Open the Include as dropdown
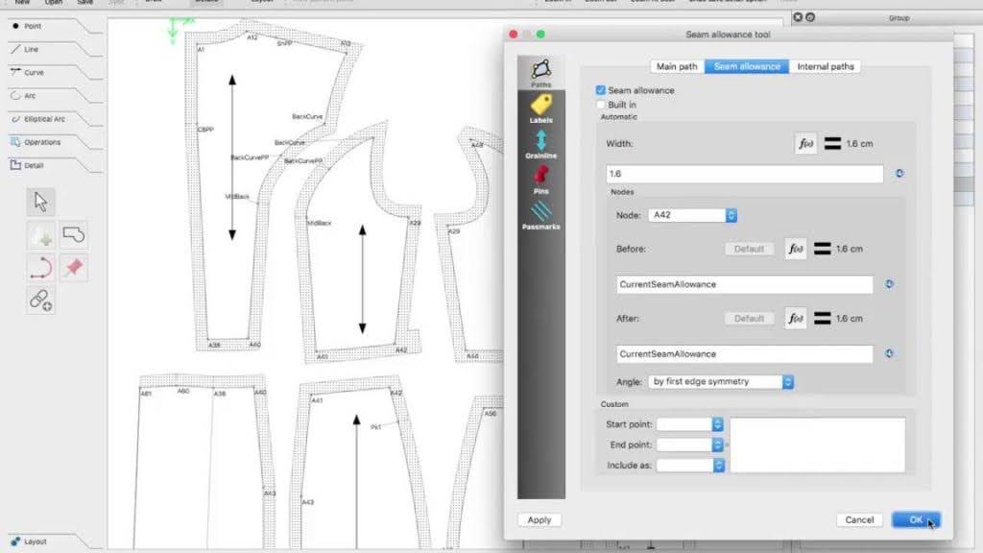The width and height of the screenshot is (983, 553). pos(690,466)
